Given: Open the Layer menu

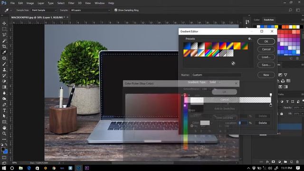Looking at the screenshot, I should pyautogui.click(x=41, y=3).
